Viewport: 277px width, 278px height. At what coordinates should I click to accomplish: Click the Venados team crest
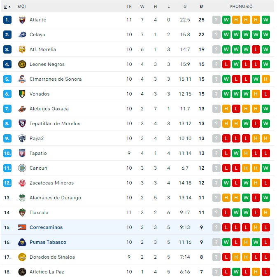[x=22, y=94]
